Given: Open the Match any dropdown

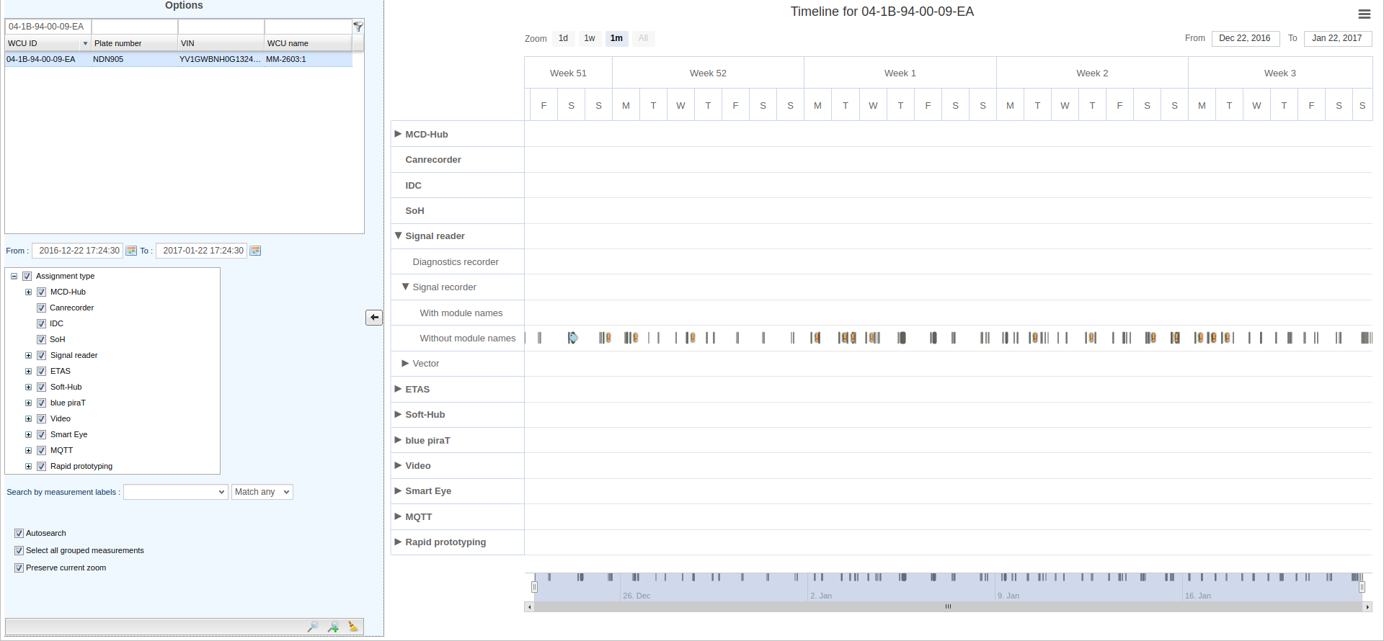Looking at the screenshot, I should click(x=262, y=492).
